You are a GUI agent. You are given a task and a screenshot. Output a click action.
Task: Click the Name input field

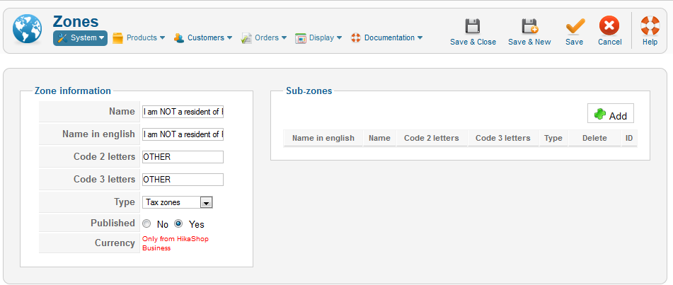click(183, 112)
